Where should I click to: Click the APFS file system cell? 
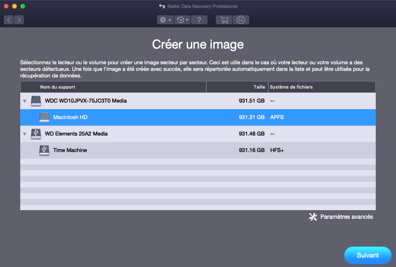point(277,117)
